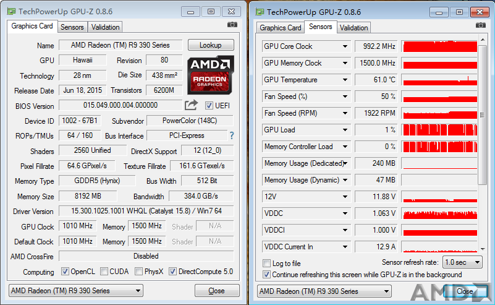Toggle the CUDA checkbox

(x=104, y=271)
